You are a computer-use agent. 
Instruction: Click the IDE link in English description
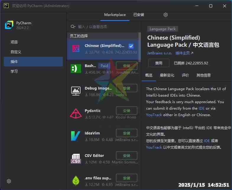(x=202, y=108)
